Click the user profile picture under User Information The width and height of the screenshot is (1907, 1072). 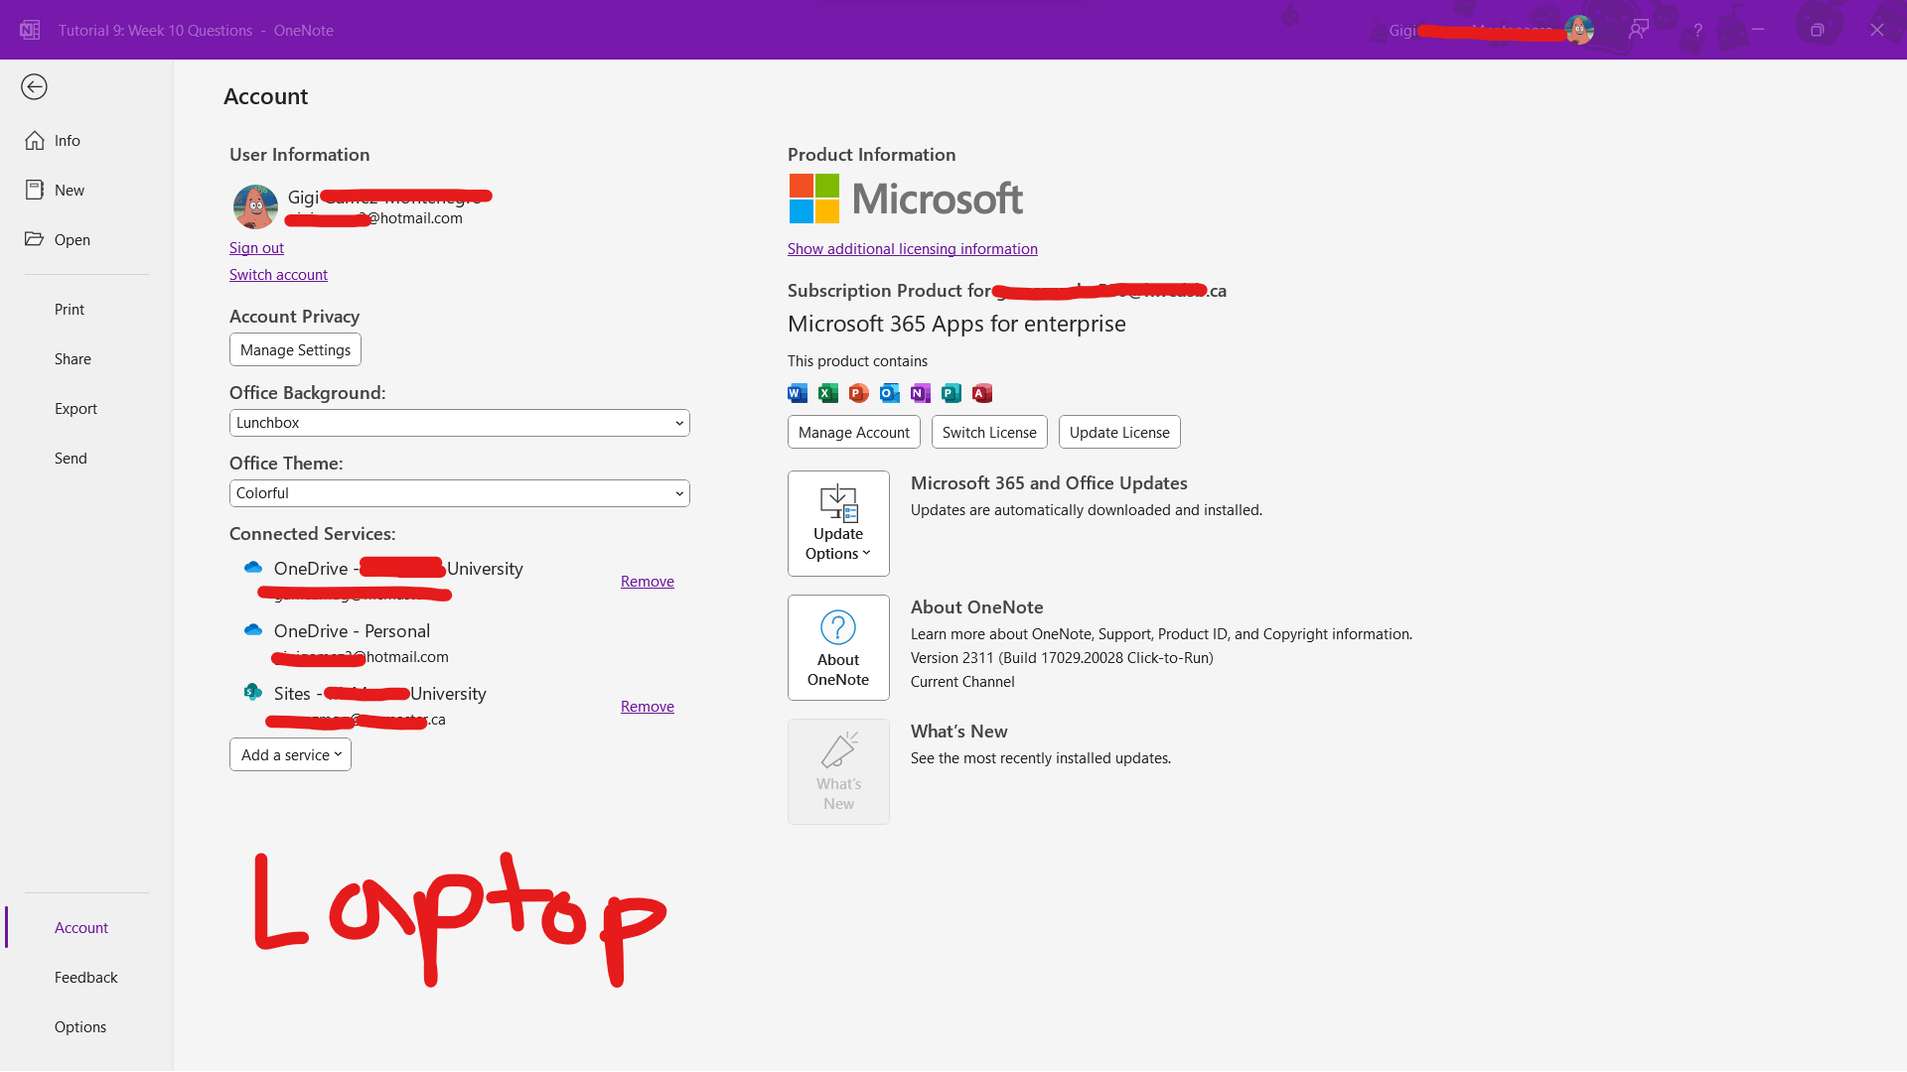point(255,206)
